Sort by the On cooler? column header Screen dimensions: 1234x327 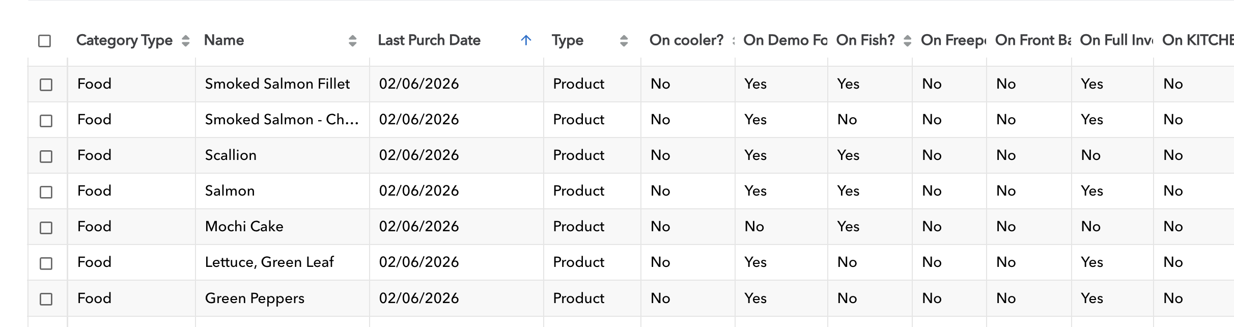[x=686, y=40]
